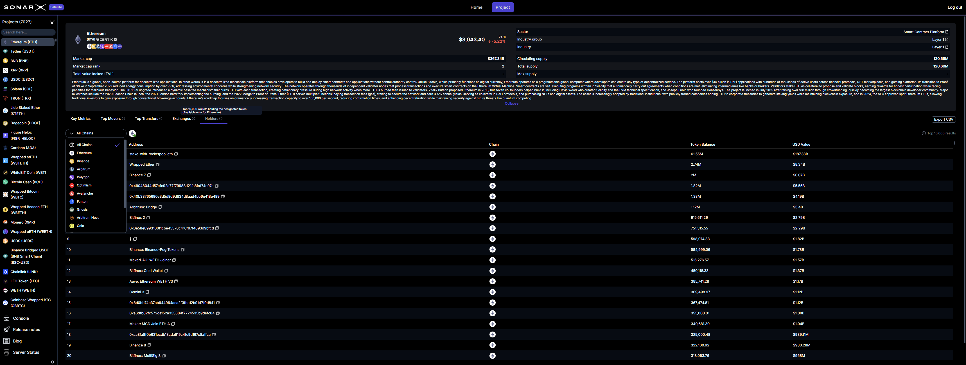Open Release notes in the sidebar
The width and height of the screenshot is (966, 365).
pyautogui.click(x=26, y=329)
